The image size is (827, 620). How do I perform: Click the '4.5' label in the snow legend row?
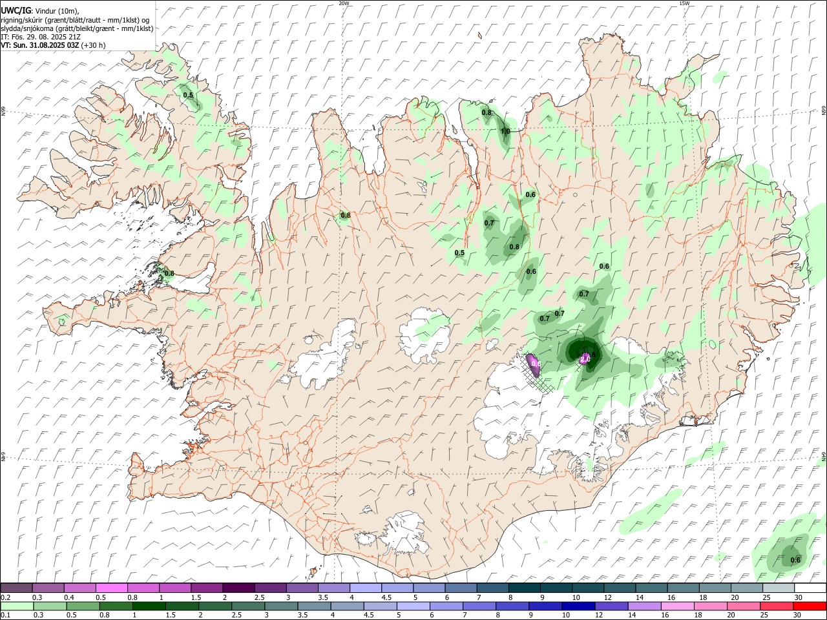(x=386, y=597)
